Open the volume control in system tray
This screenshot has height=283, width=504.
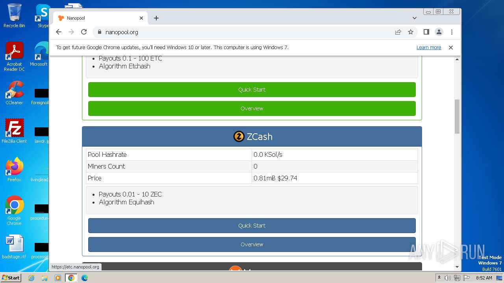tap(448, 278)
